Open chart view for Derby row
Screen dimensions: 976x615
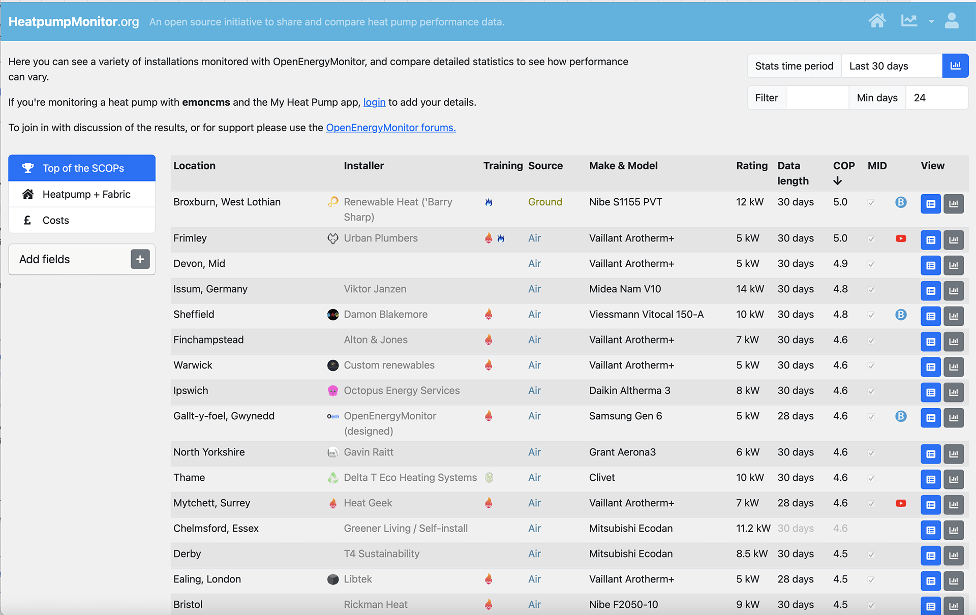(x=954, y=556)
